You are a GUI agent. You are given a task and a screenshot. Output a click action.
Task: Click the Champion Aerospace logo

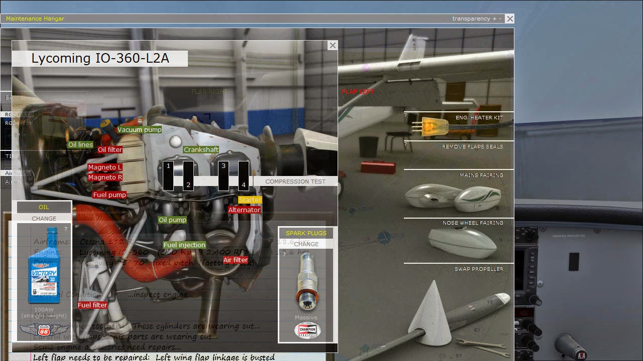click(x=307, y=331)
